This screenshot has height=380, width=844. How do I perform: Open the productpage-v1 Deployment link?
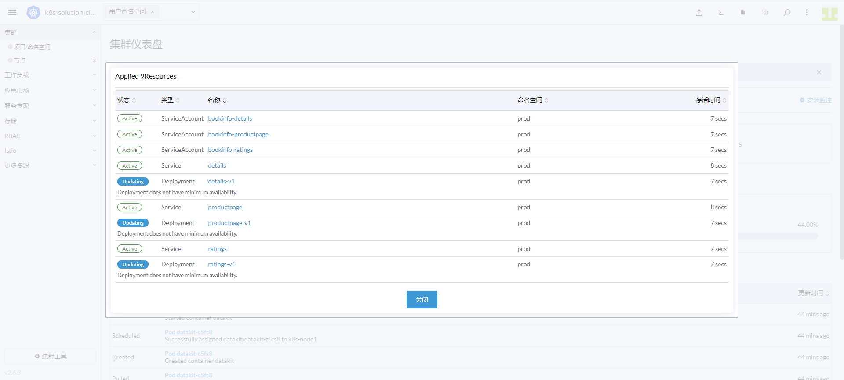229,223
